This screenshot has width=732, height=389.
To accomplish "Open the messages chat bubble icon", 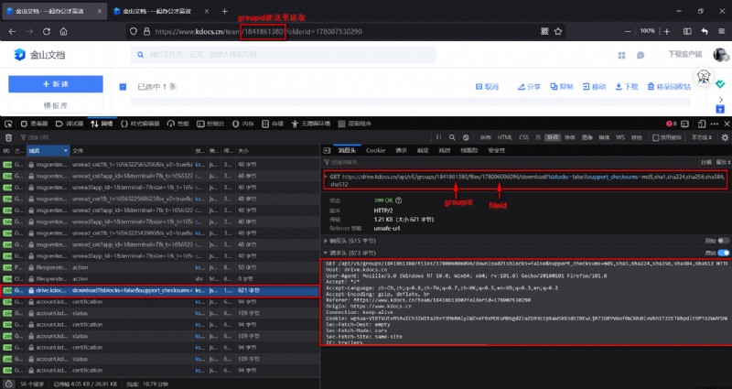I will coord(640,55).
